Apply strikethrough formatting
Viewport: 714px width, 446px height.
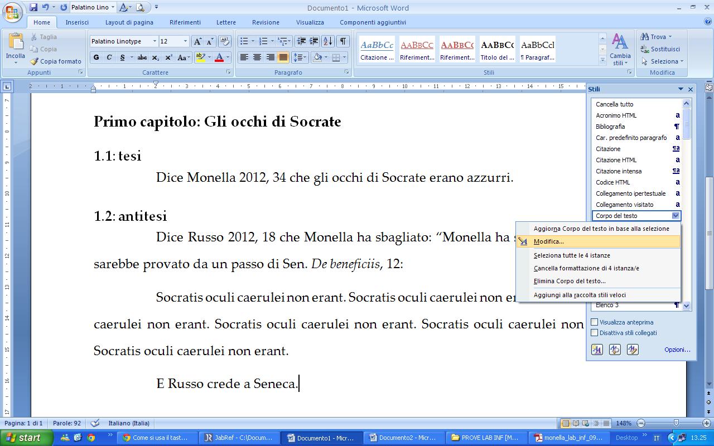pyautogui.click(x=142, y=57)
